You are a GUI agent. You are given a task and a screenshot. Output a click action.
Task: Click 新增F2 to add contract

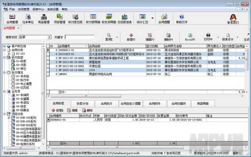131,37
